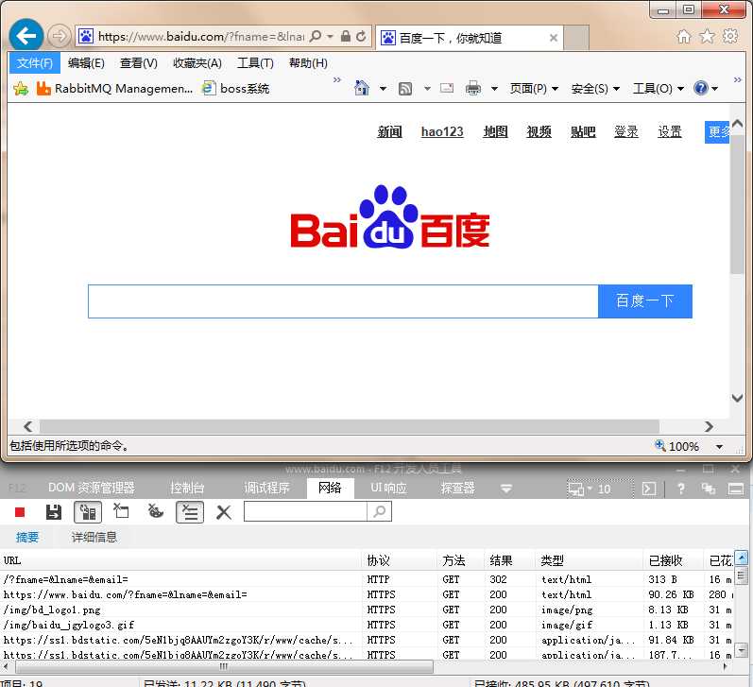Open the document mode emulation dropdown
Viewport: 753px width, 687px height.
tap(590, 489)
